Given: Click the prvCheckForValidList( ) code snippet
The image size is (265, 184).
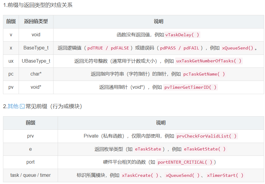Looking at the screenshot, I should (x=207, y=136).
